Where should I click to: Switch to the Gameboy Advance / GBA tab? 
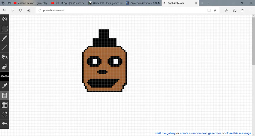(x=143, y=3)
